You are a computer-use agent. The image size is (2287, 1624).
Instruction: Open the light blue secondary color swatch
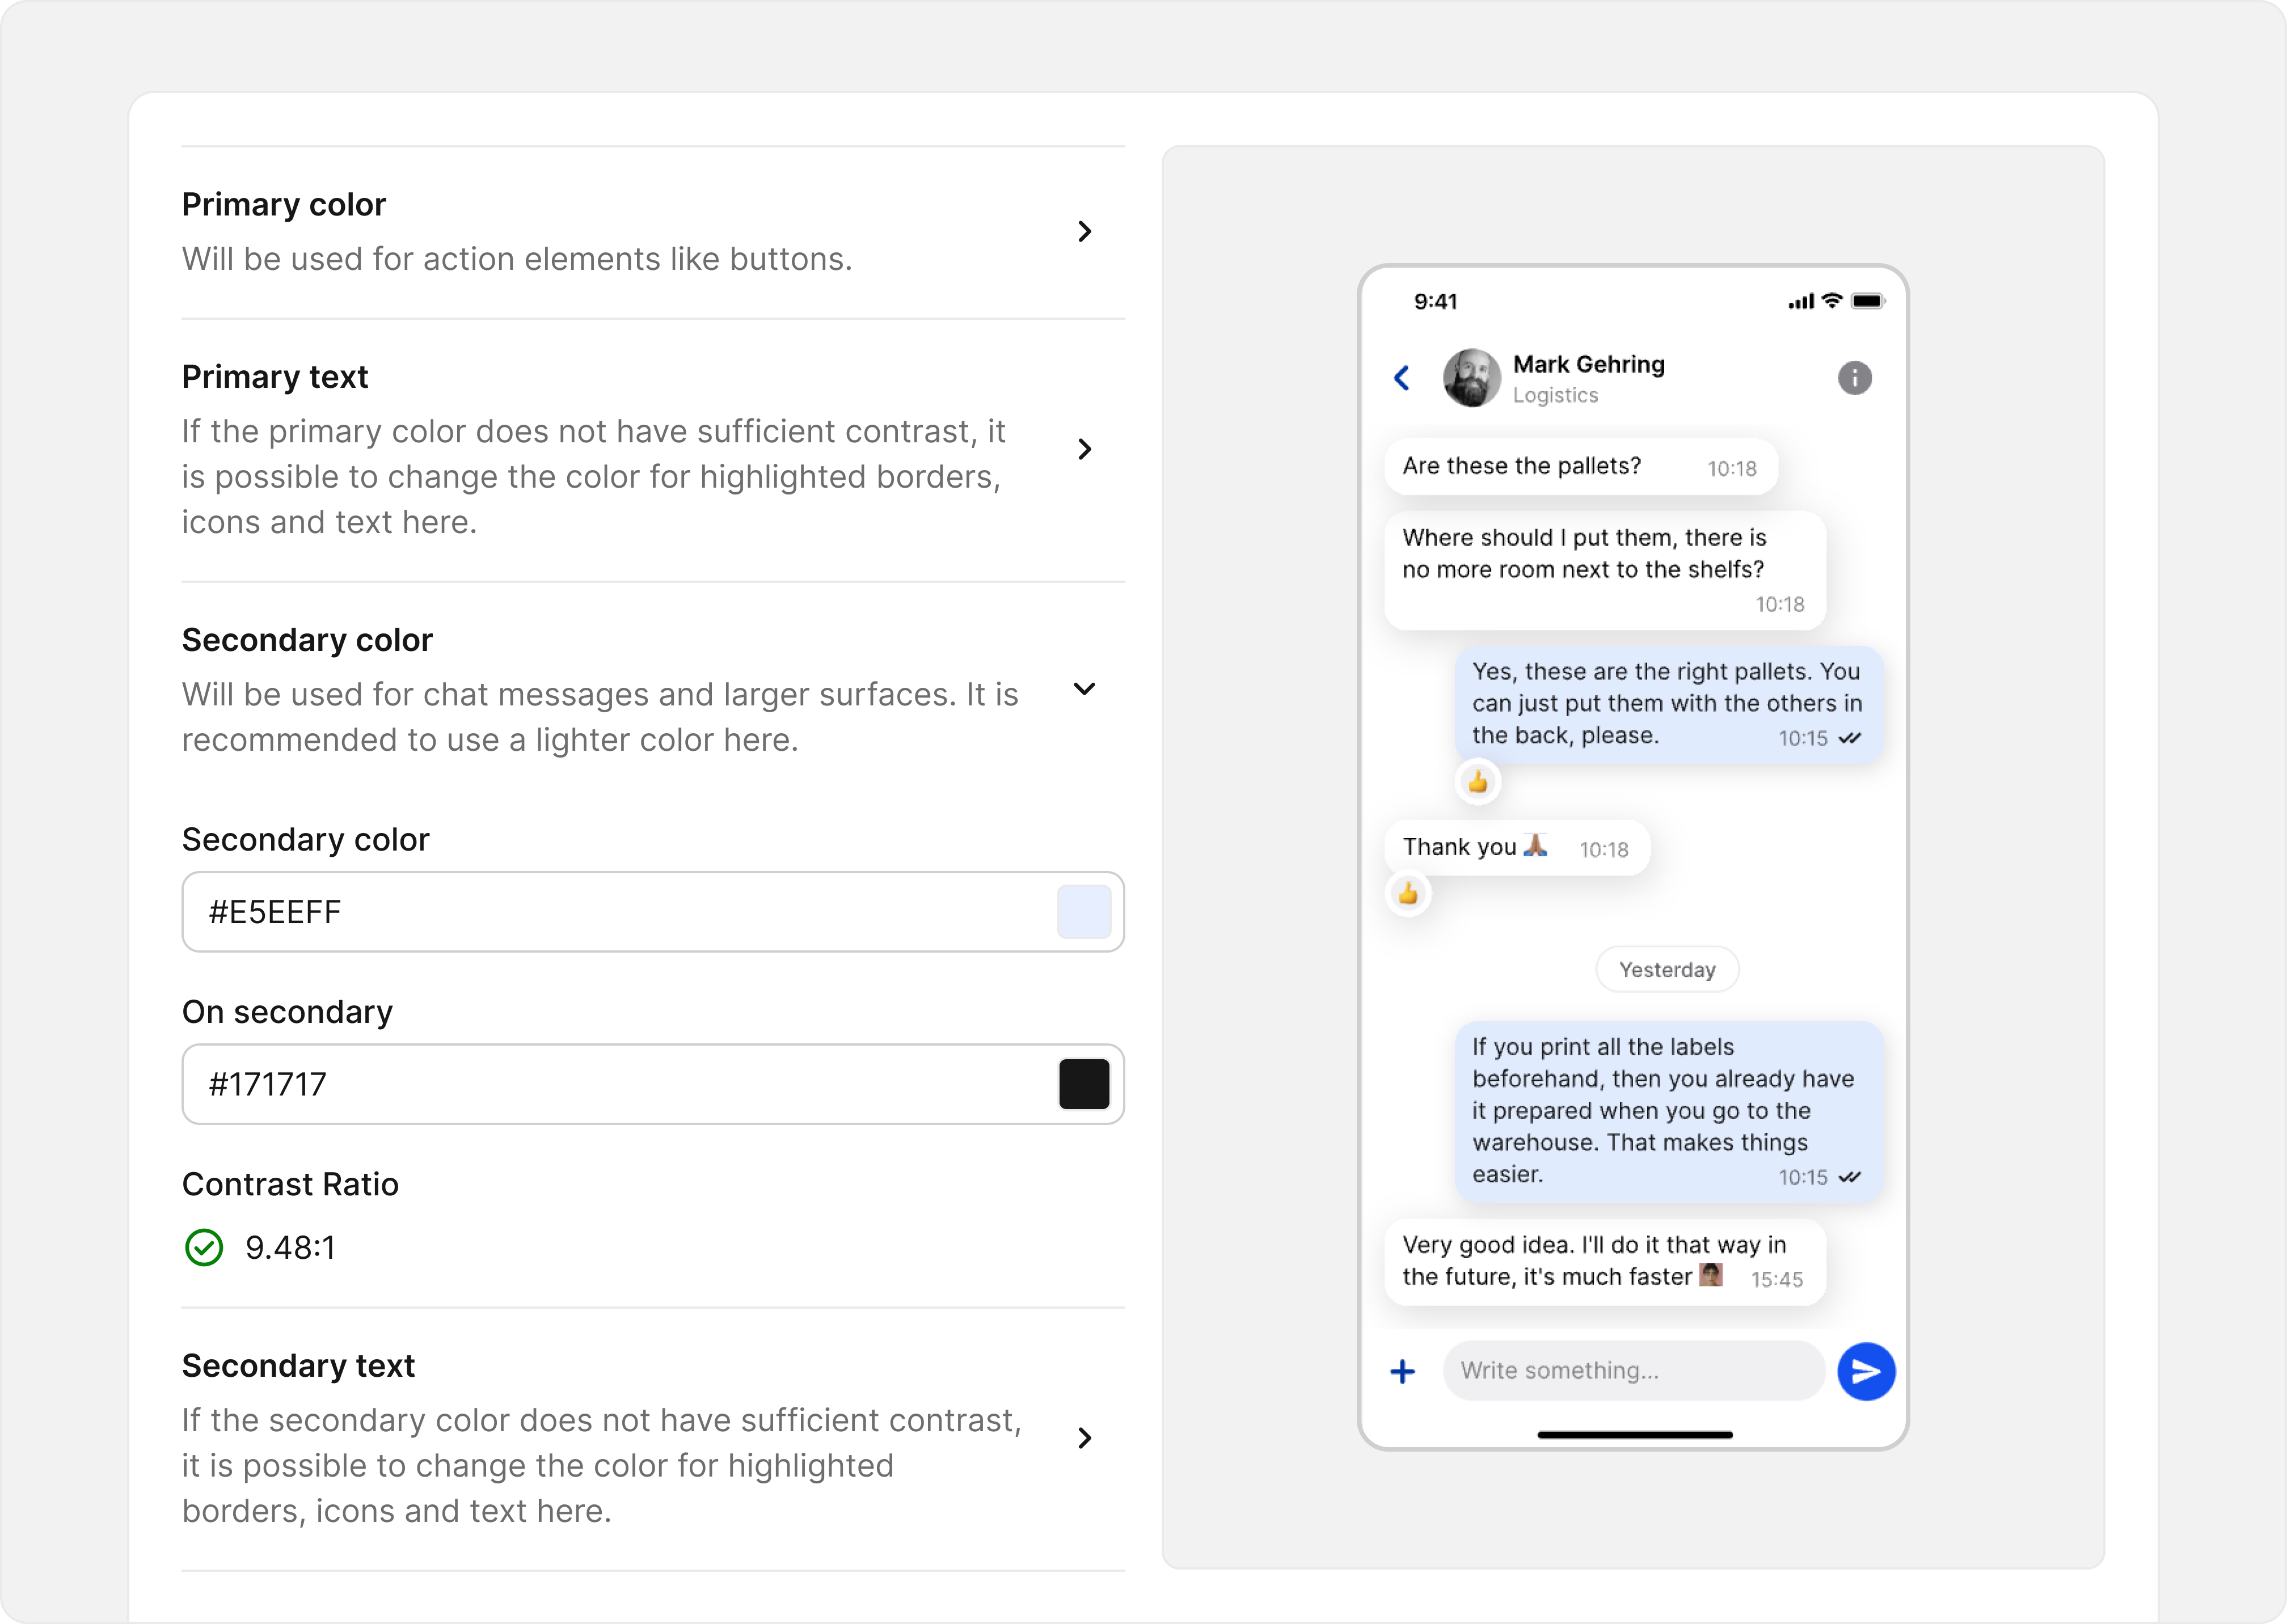[1084, 912]
